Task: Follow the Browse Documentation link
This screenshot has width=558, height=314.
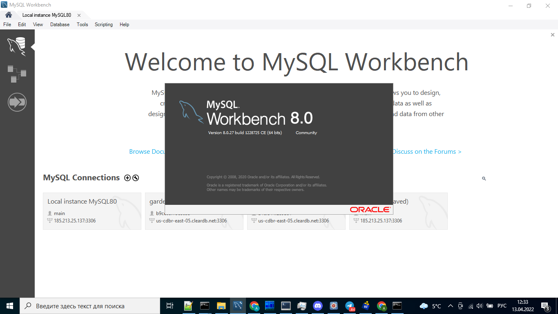Action: pos(147,152)
